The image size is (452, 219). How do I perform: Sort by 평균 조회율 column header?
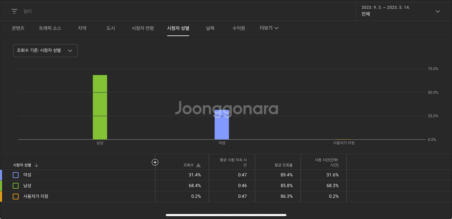(x=284, y=165)
